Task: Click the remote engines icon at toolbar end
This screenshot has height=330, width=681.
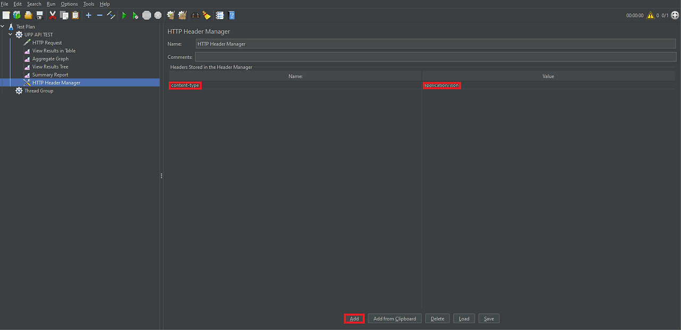Action: pyautogui.click(x=675, y=15)
